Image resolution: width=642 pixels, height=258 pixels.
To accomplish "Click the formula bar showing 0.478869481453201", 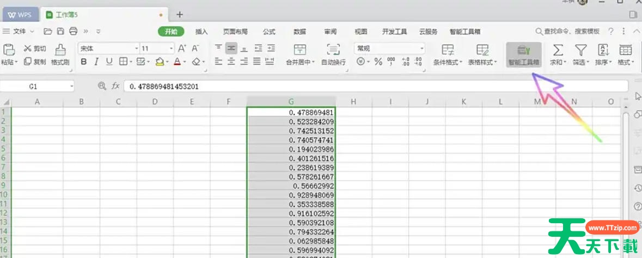I will (376, 87).
